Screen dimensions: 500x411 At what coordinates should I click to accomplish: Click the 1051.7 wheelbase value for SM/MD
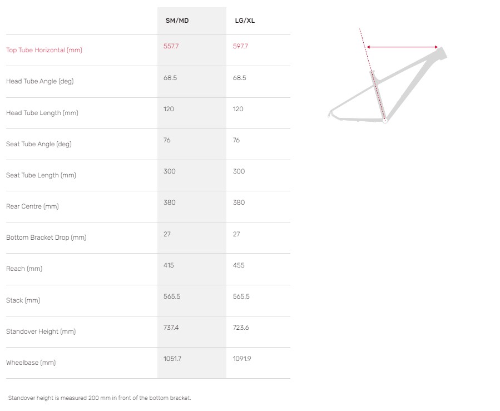(172, 359)
